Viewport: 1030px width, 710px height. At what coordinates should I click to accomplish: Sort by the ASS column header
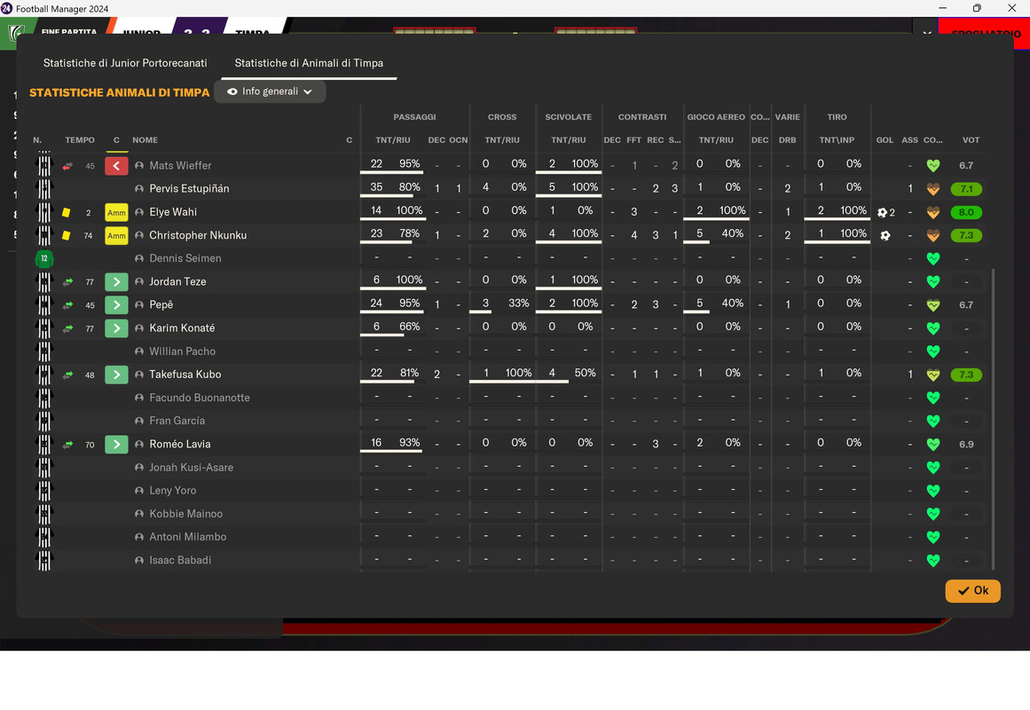910,140
